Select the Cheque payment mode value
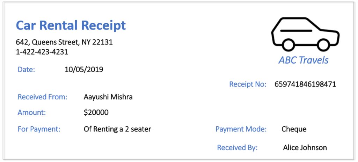This screenshot has width=358, height=162. coord(294,129)
